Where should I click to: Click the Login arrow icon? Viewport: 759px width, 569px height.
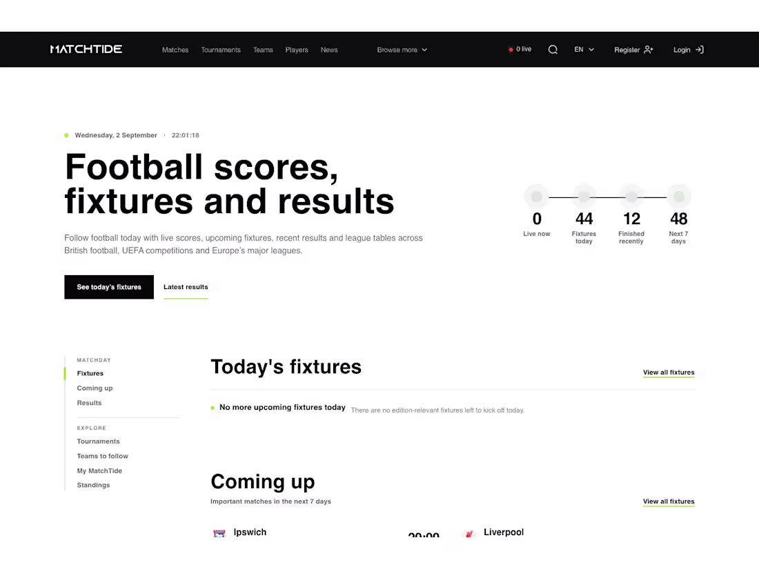[x=700, y=50]
